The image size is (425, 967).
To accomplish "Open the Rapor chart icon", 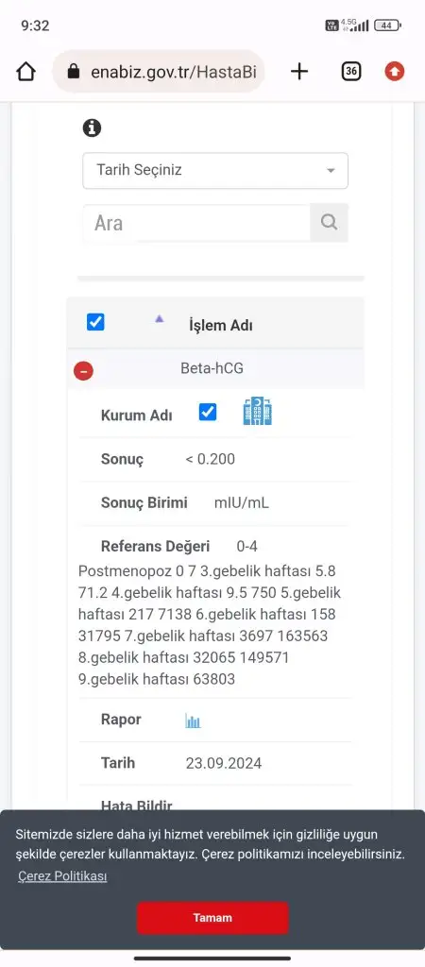I will pos(193,721).
